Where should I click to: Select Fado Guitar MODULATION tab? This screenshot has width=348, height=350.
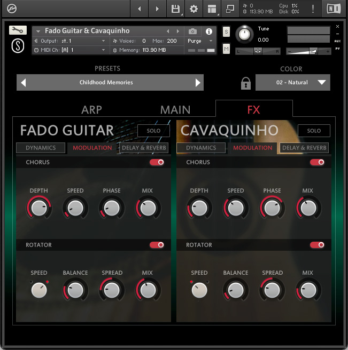pos(92,148)
